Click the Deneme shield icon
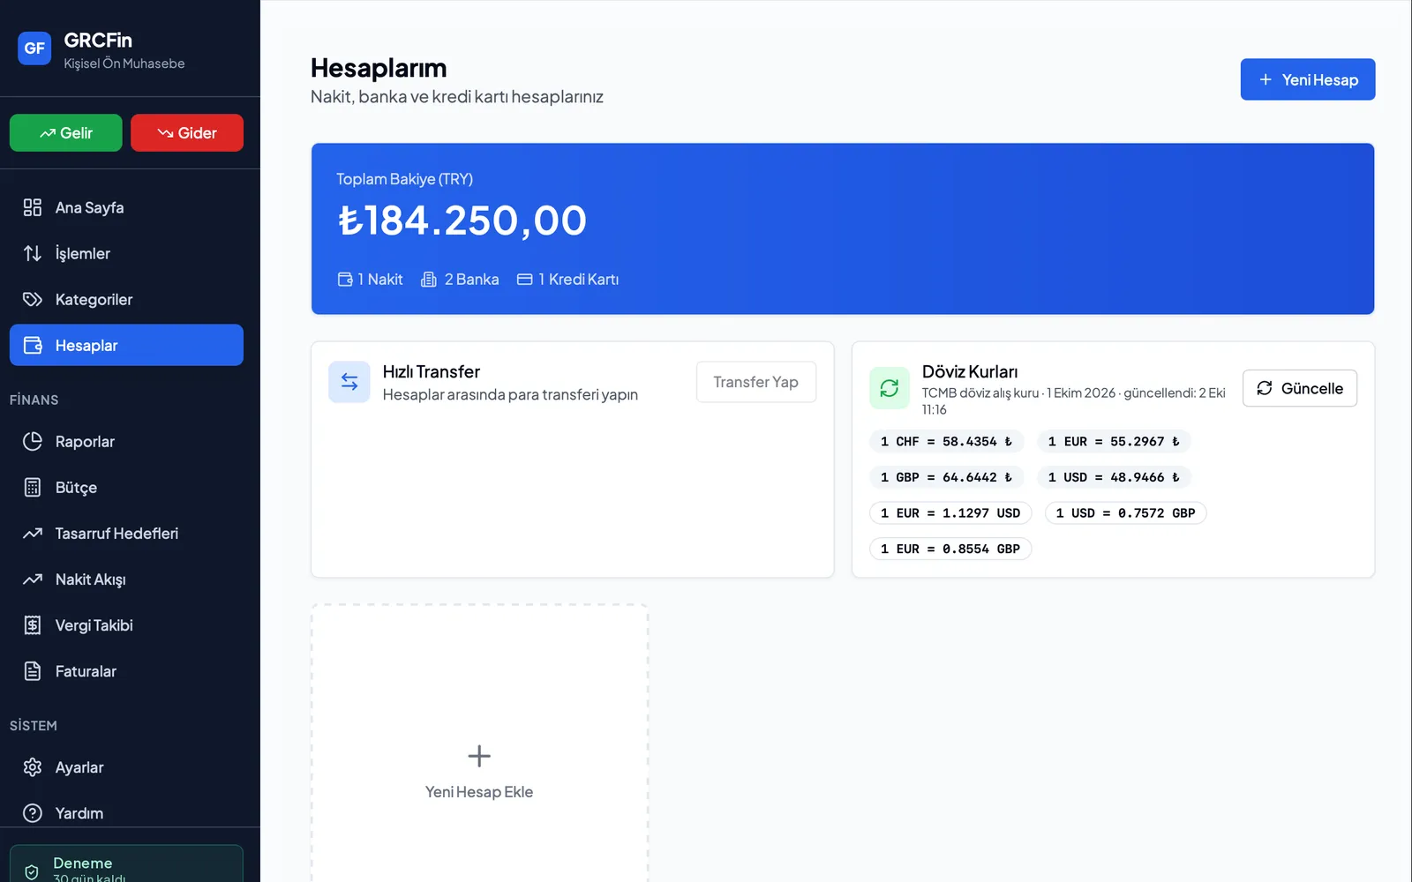The height and width of the screenshot is (882, 1412). tap(32, 871)
